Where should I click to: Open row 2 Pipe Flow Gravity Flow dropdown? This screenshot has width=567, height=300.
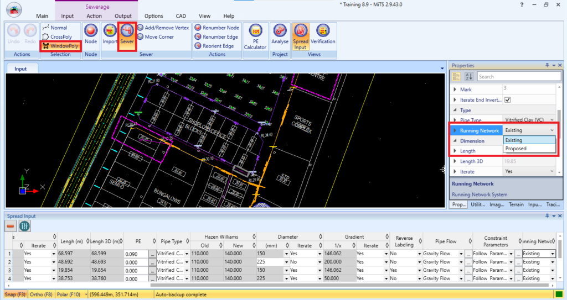pyautogui.click(x=461, y=262)
